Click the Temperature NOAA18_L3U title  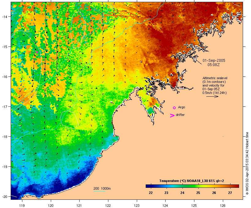coord(192,181)
